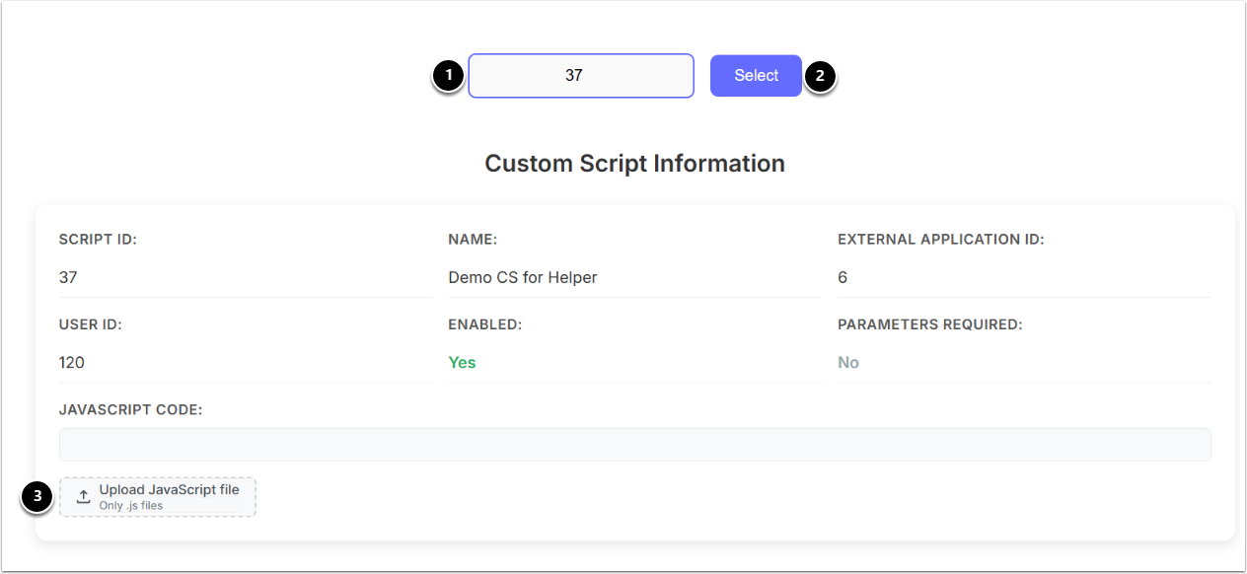Click the numbered callout badge 2

821,76
